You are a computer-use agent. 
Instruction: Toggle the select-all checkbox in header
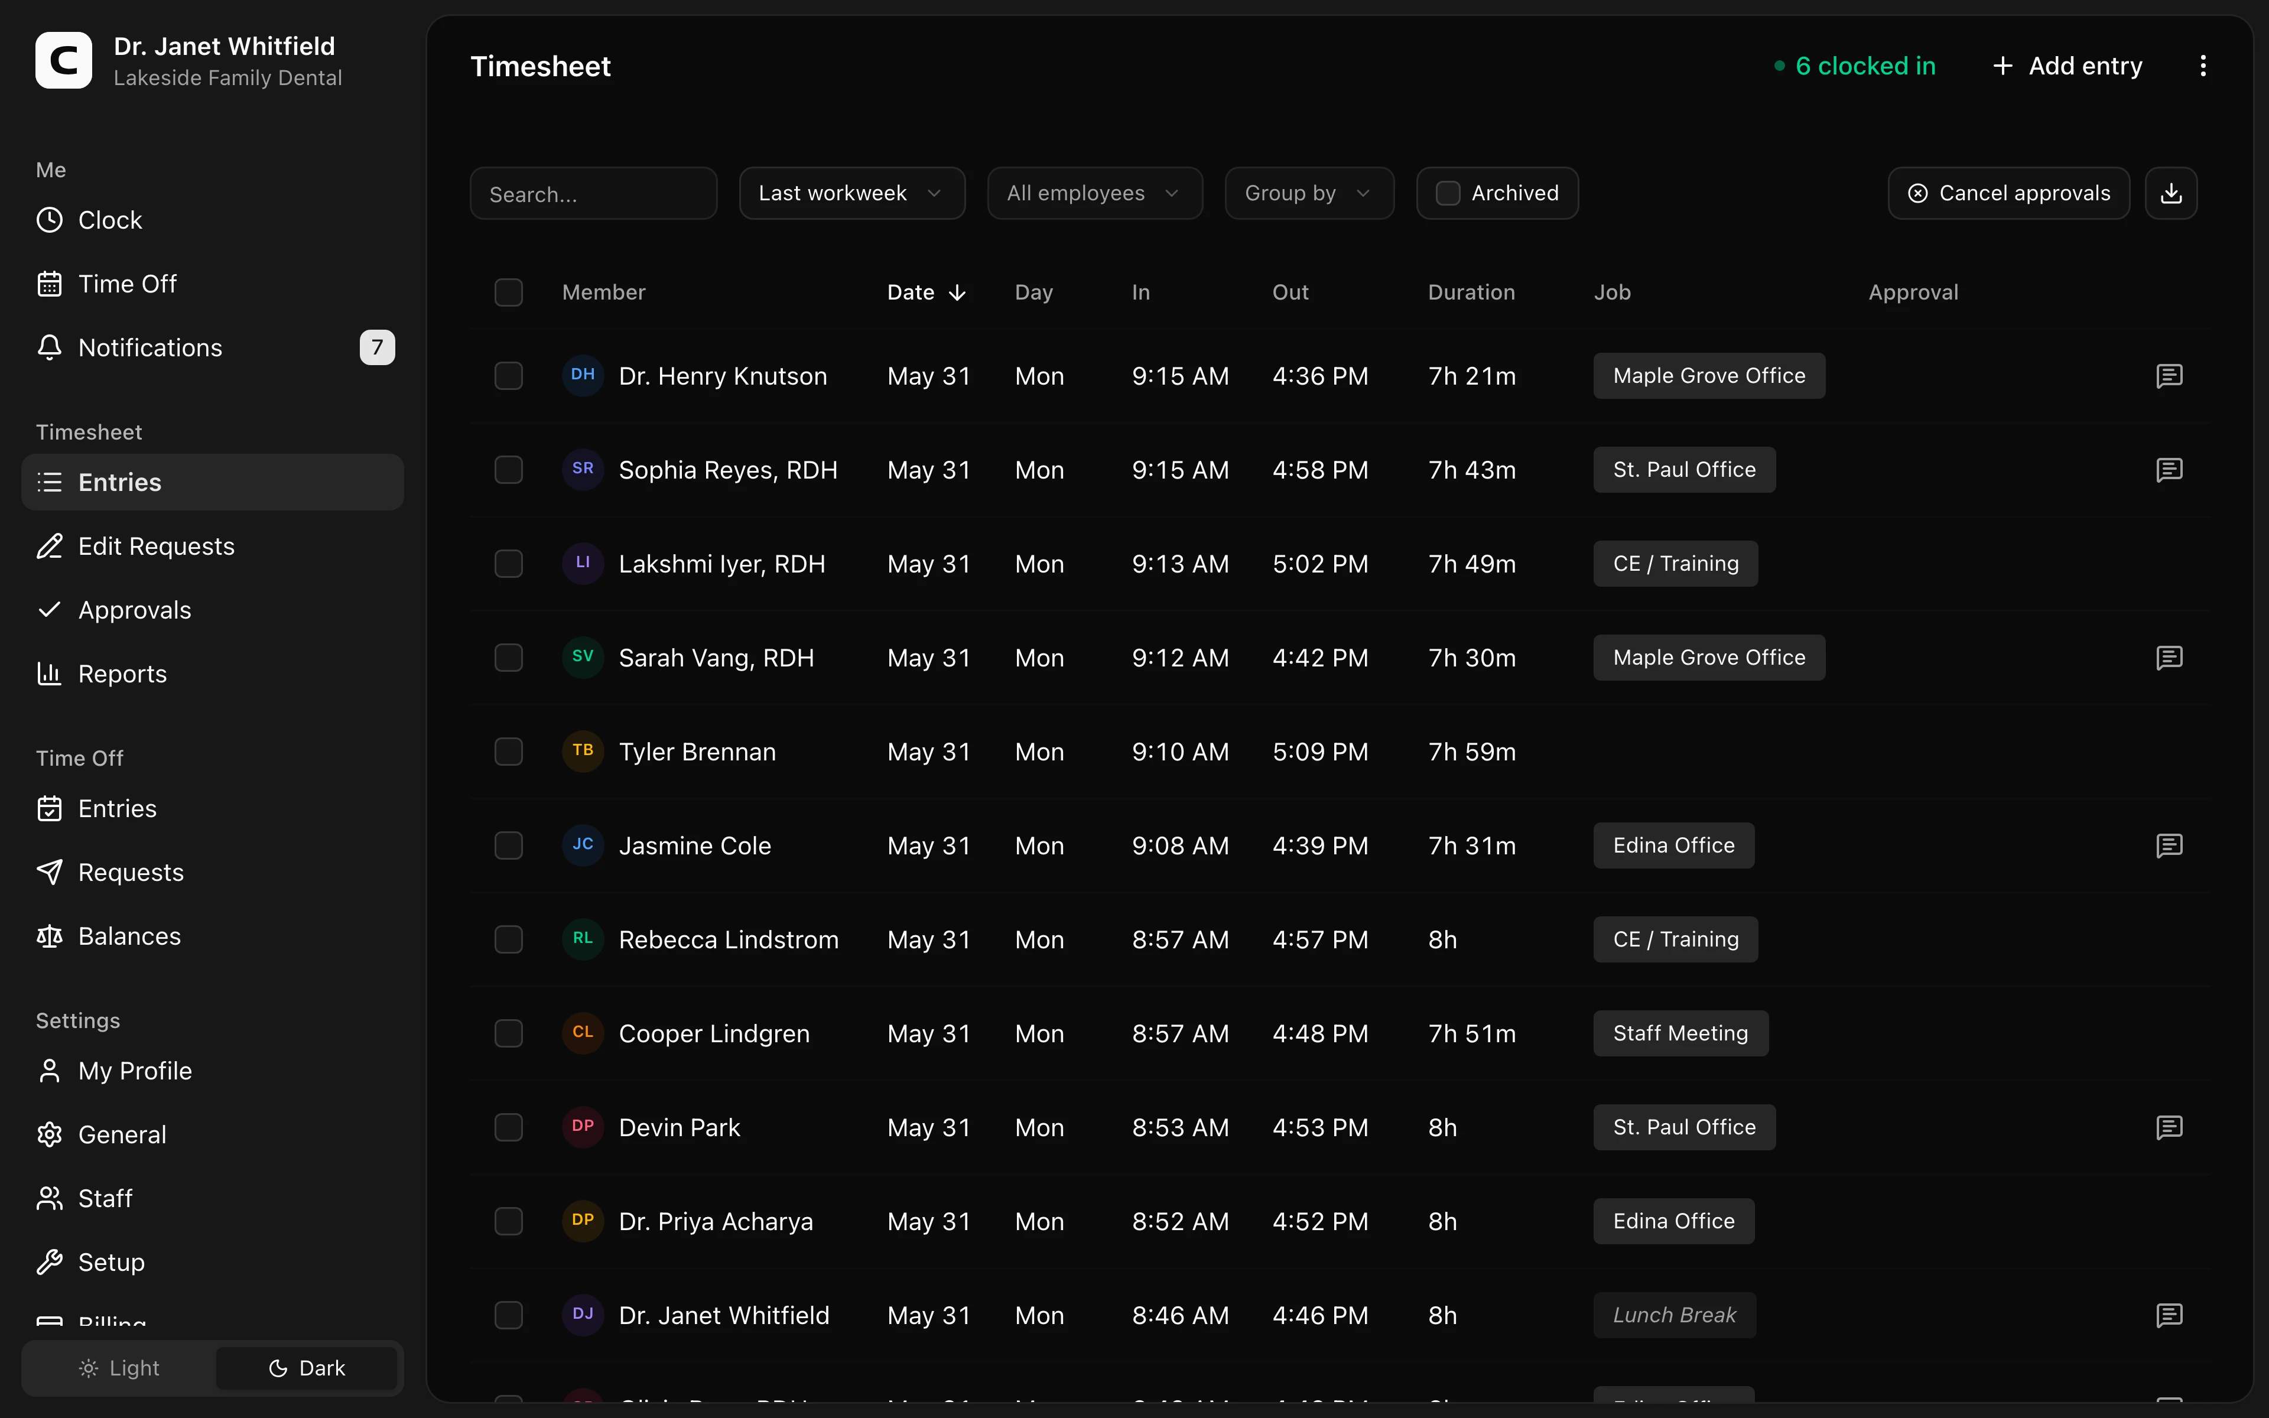click(508, 292)
